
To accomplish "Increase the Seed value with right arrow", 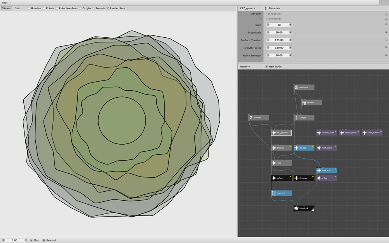I will (x=290, y=25).
